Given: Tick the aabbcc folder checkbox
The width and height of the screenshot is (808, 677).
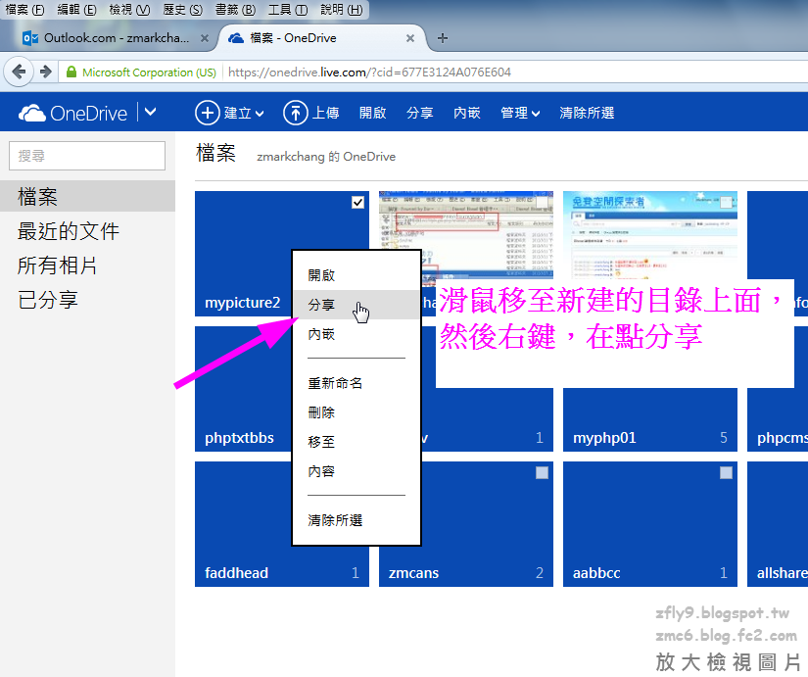Looking at the screenshot, I should 726,473.
